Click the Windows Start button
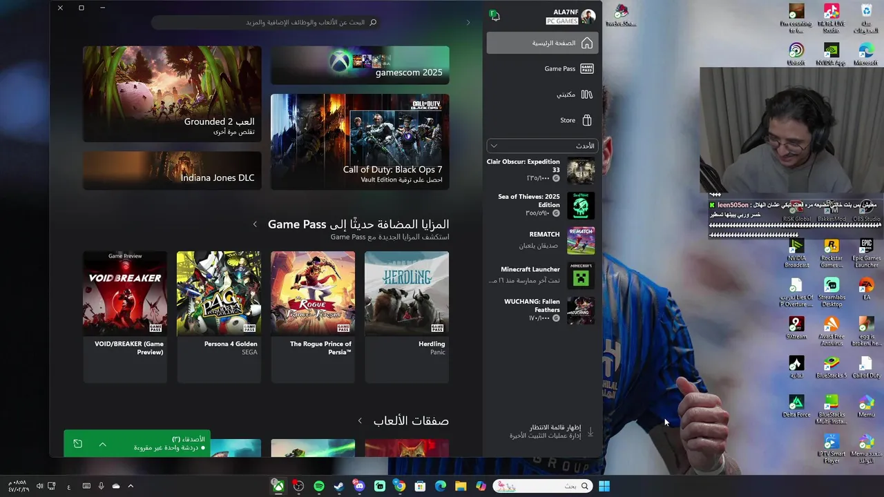 point(604,486)
